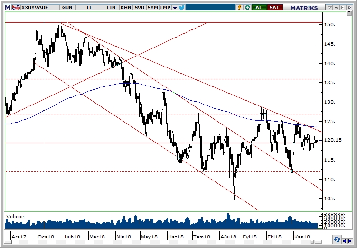Open the TMP template button
The width and height of the screenshot is (357, 248).
[x=165, y=8]
